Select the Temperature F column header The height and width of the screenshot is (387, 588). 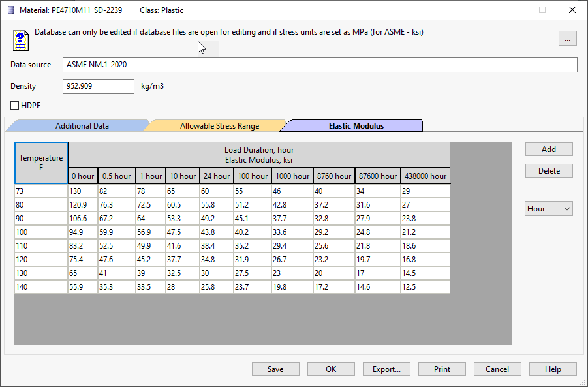41,163
